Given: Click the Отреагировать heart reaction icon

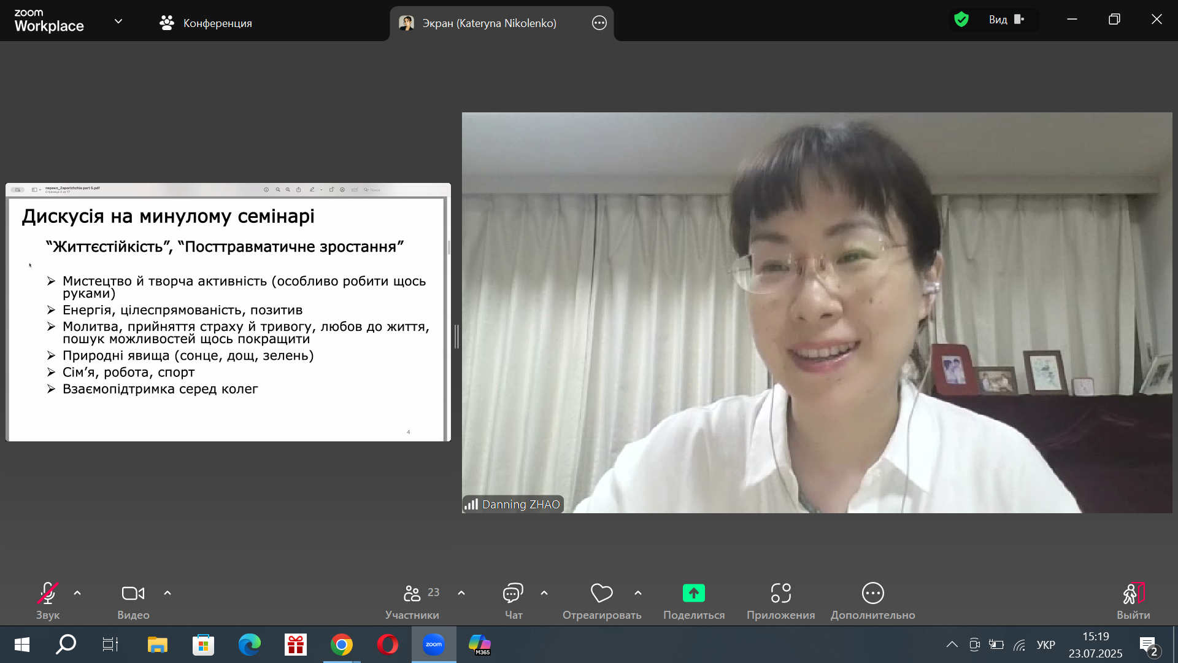Looking at the screenshot, I should pyautogui.click(x=601, y=593).
